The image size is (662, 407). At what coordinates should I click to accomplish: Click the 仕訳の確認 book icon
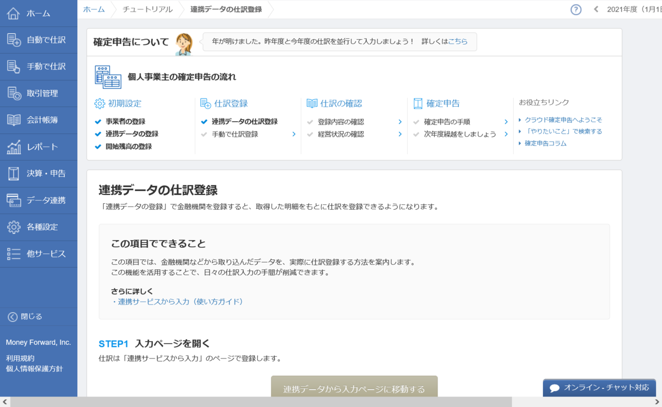(x=312, y=104)
